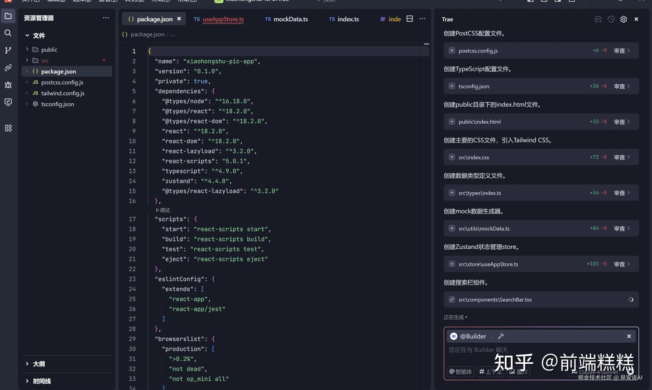652x390 pixels.
Task: Switch to the mockData.ts tab
Action: point(290,19)
